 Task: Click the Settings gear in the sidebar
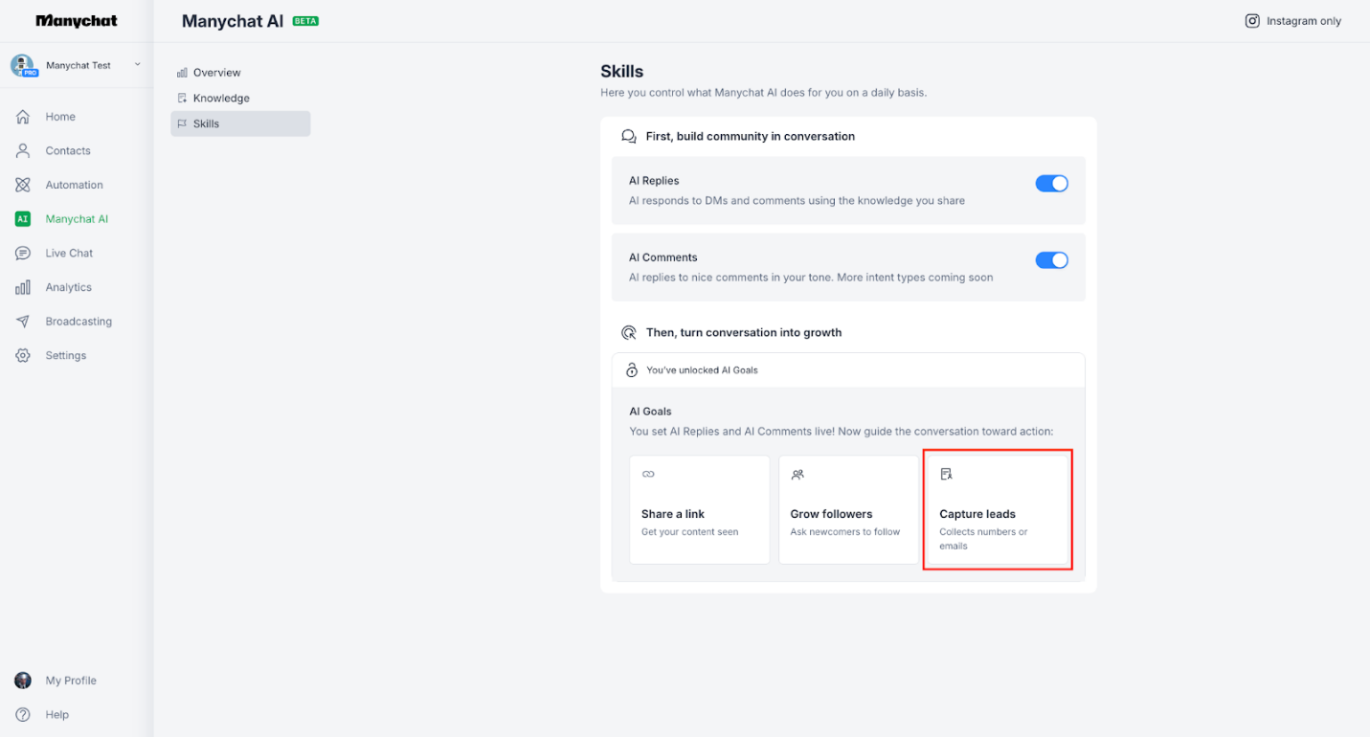[22, 355]
